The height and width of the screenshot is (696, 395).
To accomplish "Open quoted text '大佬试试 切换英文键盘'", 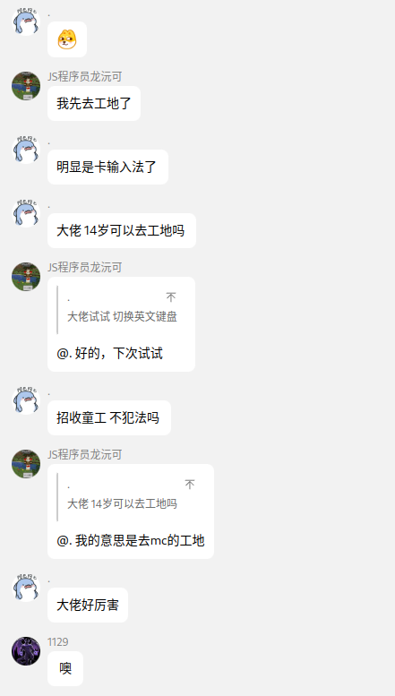I will [122, 316].
